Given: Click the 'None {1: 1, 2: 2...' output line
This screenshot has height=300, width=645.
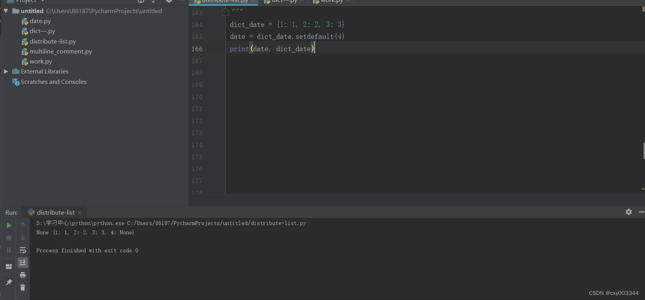Looking at the screenshot, I should [85, 232].
